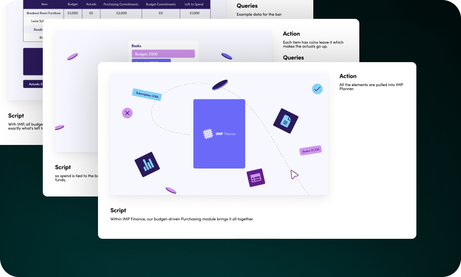Screen dimensions: 461x277
Task: Click the IMP Planner grid logo
Action: [208, 134]
